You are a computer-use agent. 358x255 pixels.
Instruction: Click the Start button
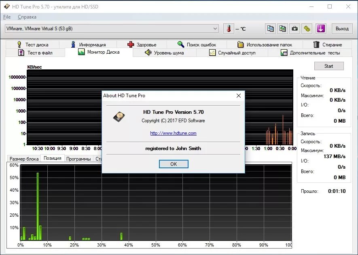(x=329, y=66)
